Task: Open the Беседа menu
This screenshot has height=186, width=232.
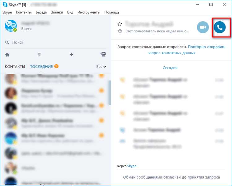Action: [41, 12]
